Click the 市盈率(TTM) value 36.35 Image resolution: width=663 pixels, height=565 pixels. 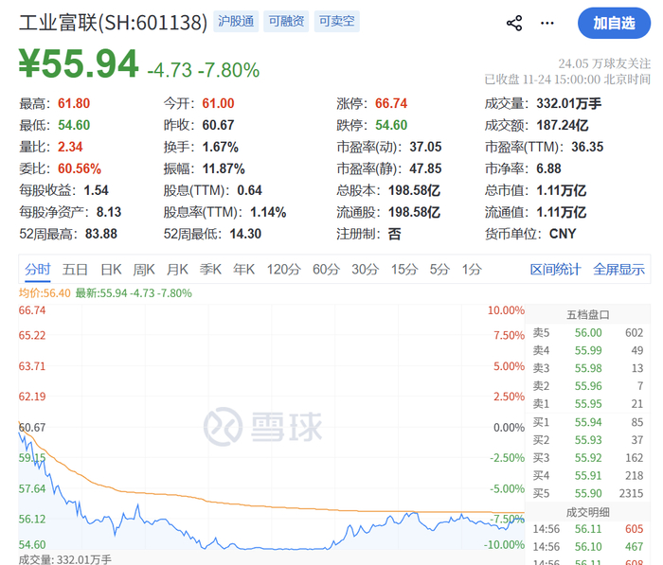click(x=587, y=147)
